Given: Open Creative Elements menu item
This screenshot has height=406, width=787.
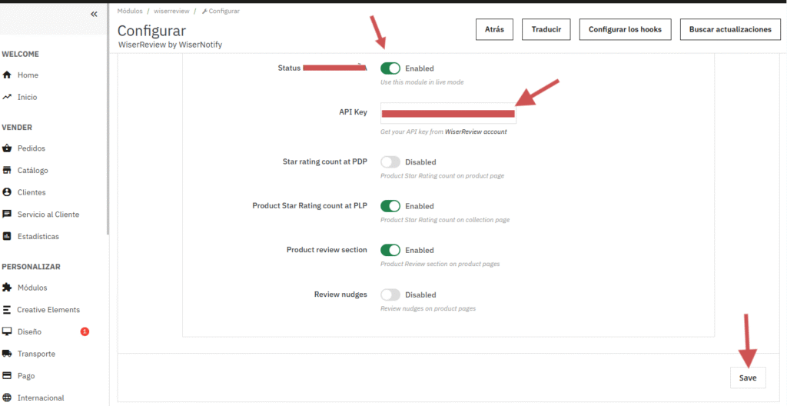Looking at the screenshot, I should (48, 310).
